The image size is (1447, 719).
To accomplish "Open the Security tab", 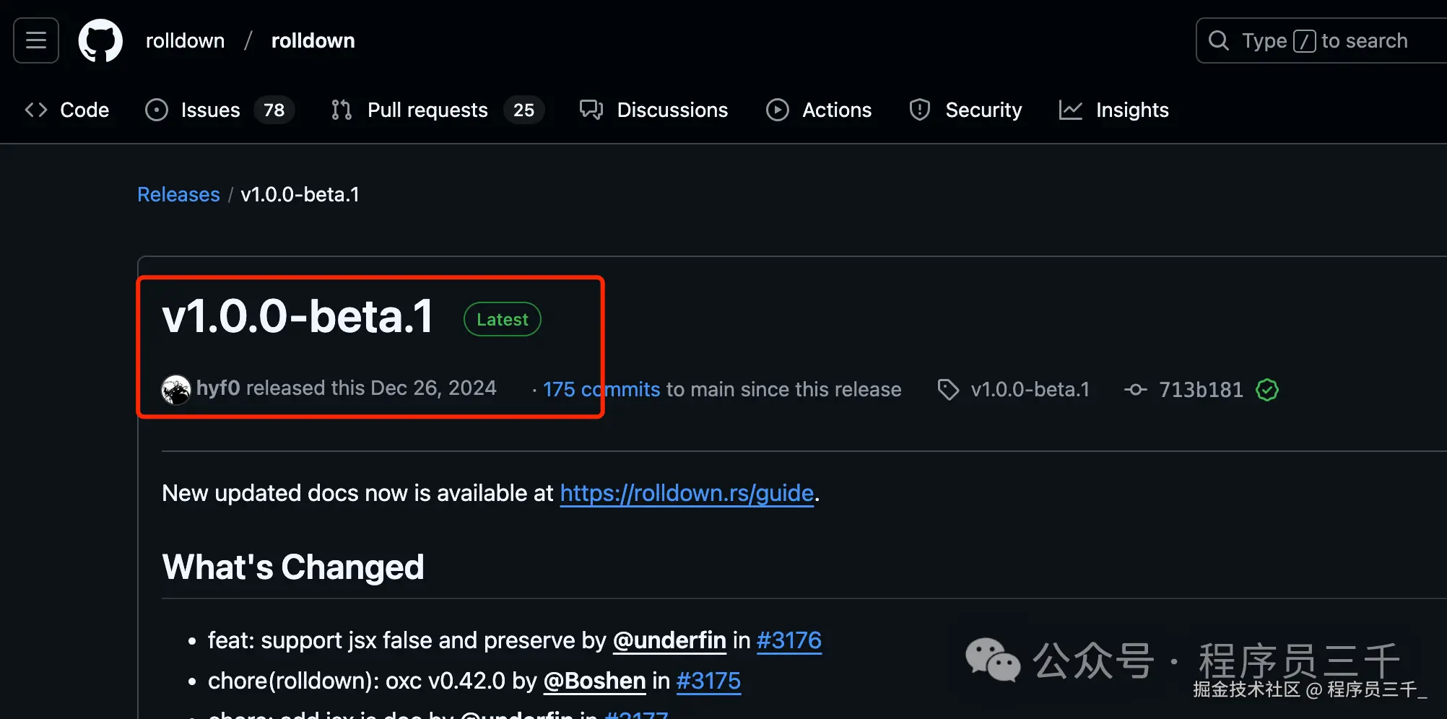I will [x=983, y=110].
